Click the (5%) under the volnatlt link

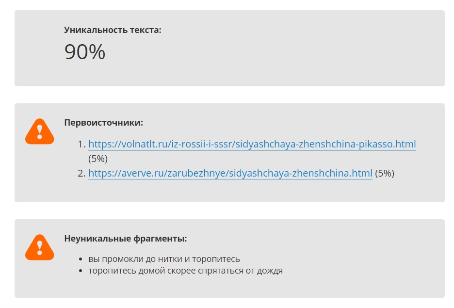pyautogui.click(x=98, y=159)
